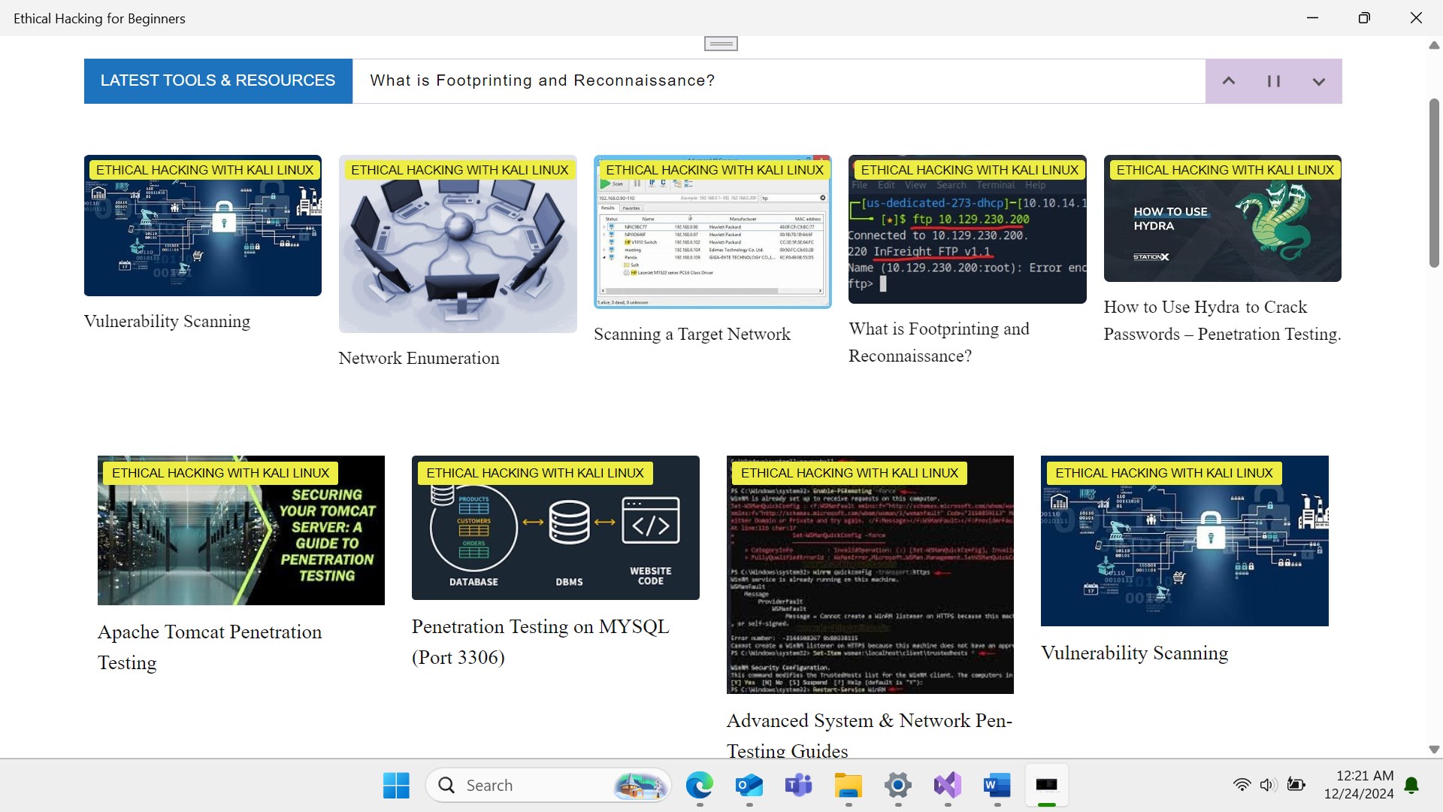Open Outlook from the taskbar

[x=749, y=786]
